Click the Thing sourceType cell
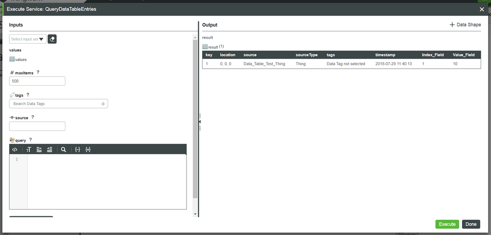This screenshot has width=491, height=235. tap(301, 64)
